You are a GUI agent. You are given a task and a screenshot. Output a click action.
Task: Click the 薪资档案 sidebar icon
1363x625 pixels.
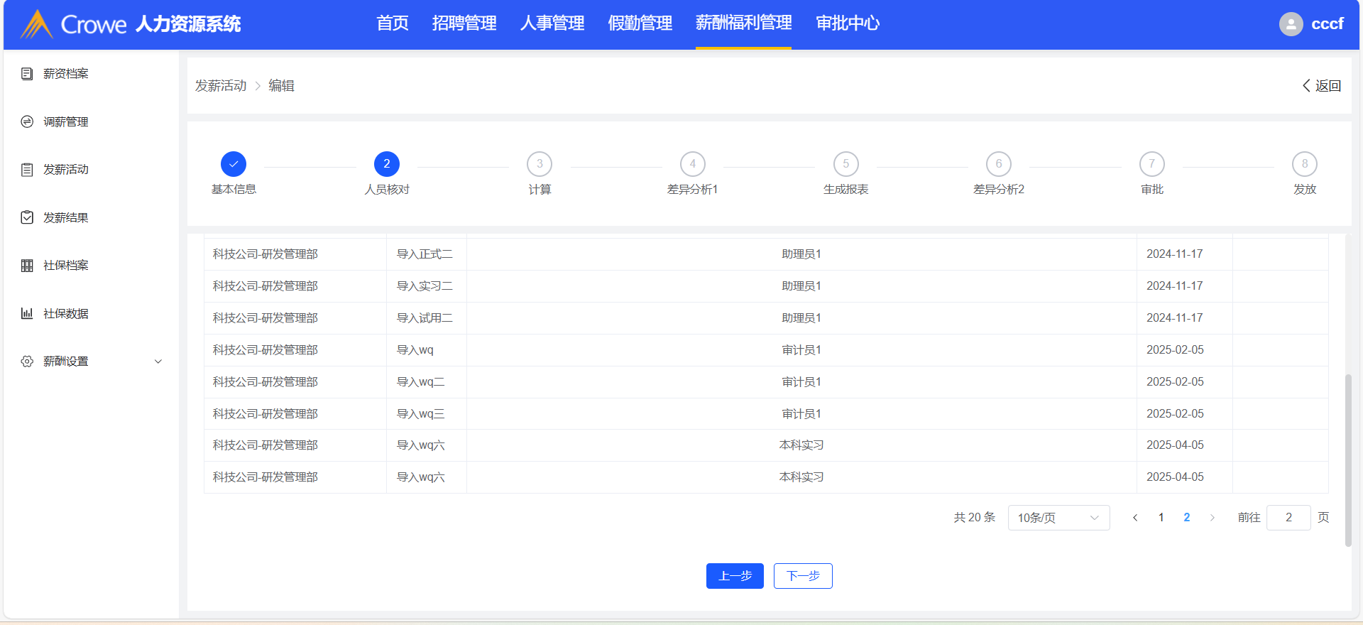27,74
